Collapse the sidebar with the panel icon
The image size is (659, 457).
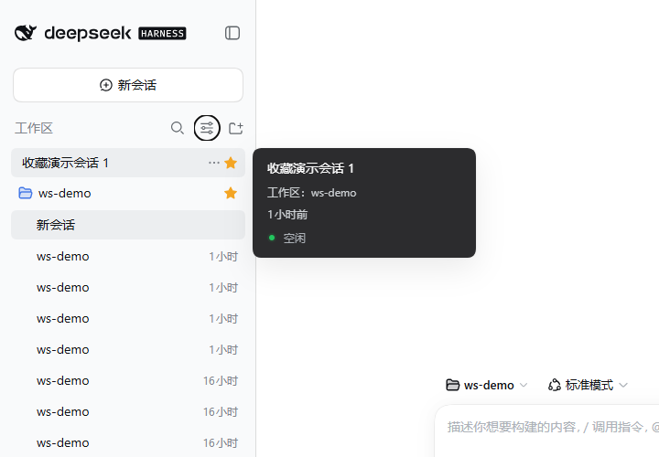click(x=232, y=33)
